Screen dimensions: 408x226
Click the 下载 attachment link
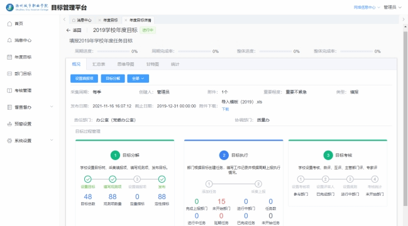225,109
